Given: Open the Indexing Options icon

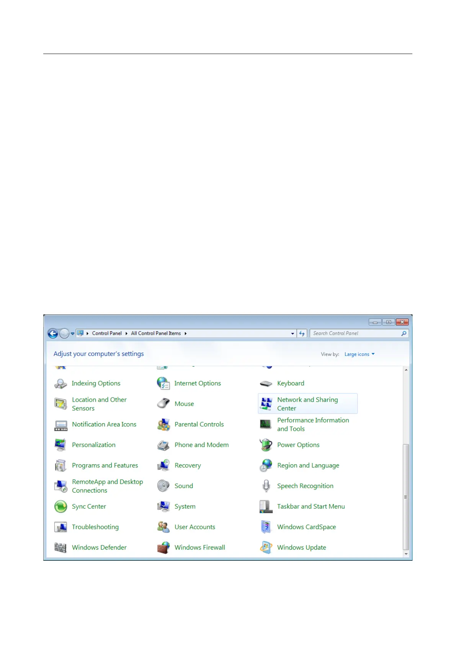Looking at the screenshot, I should pos(60,383).
